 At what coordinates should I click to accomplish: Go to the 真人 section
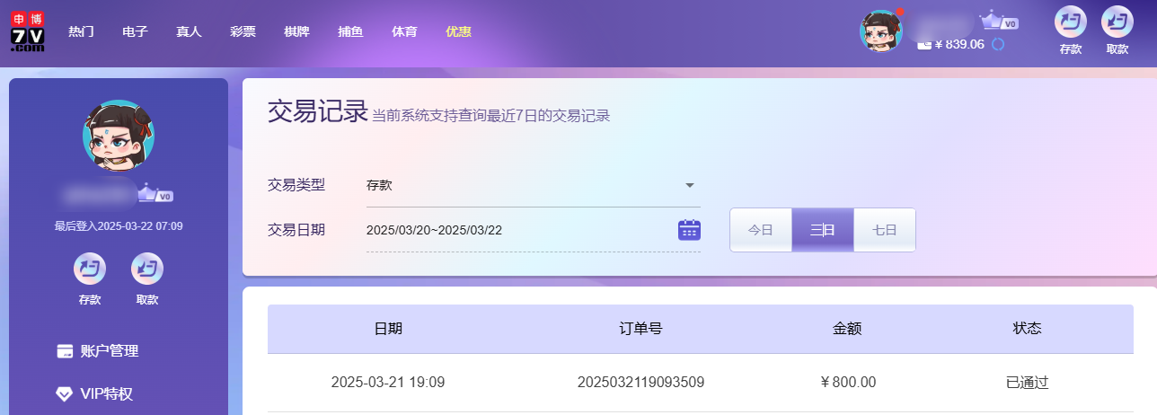point(189,31)
